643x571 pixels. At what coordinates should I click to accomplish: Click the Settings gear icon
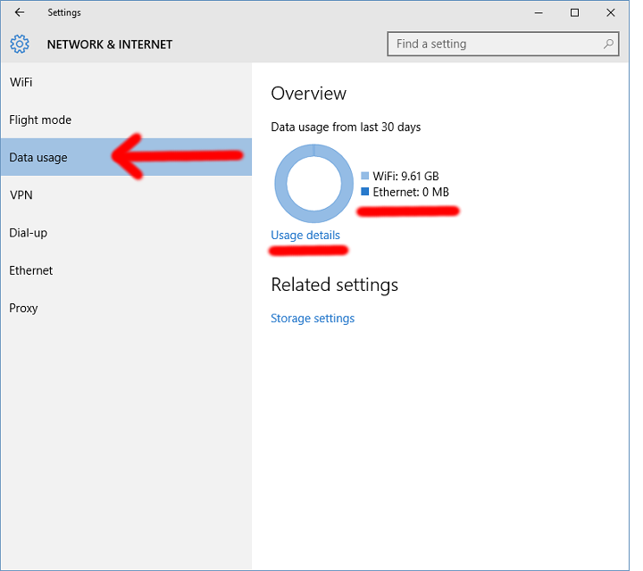point(20,44)
